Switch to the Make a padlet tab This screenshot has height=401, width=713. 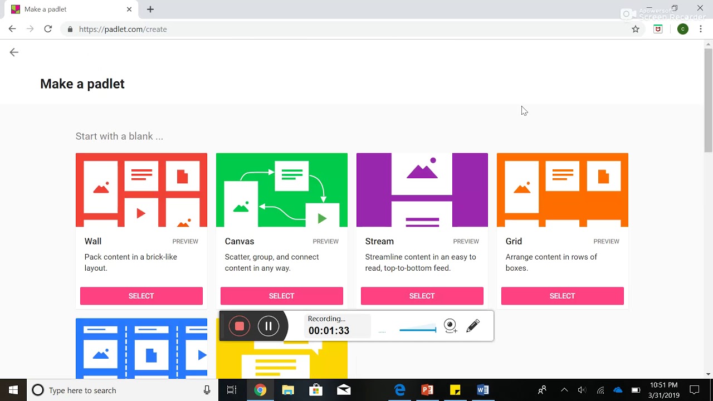click(71, 9)
